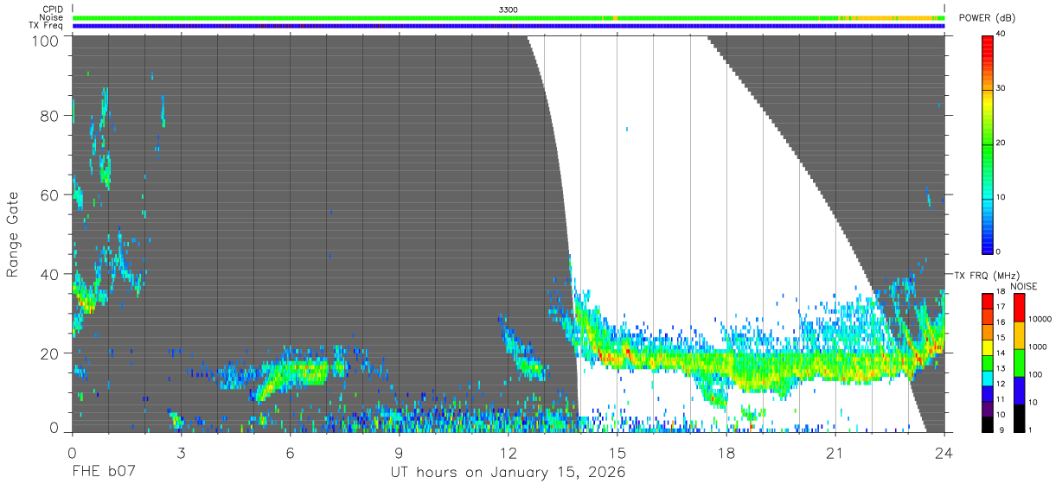Click the Range Gate y-axis title
Viewport: 1062px width, 490px height.
[13, 234]
